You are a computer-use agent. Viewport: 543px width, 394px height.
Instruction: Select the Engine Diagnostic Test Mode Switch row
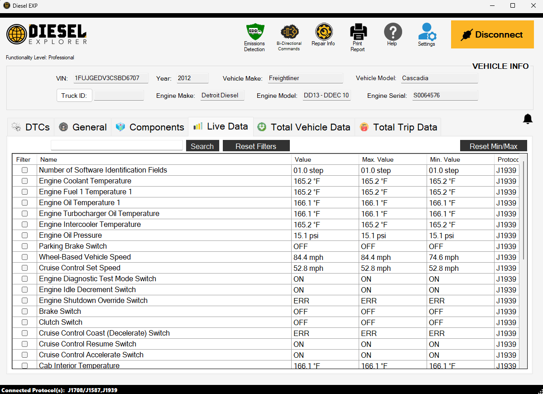[266, 279]
